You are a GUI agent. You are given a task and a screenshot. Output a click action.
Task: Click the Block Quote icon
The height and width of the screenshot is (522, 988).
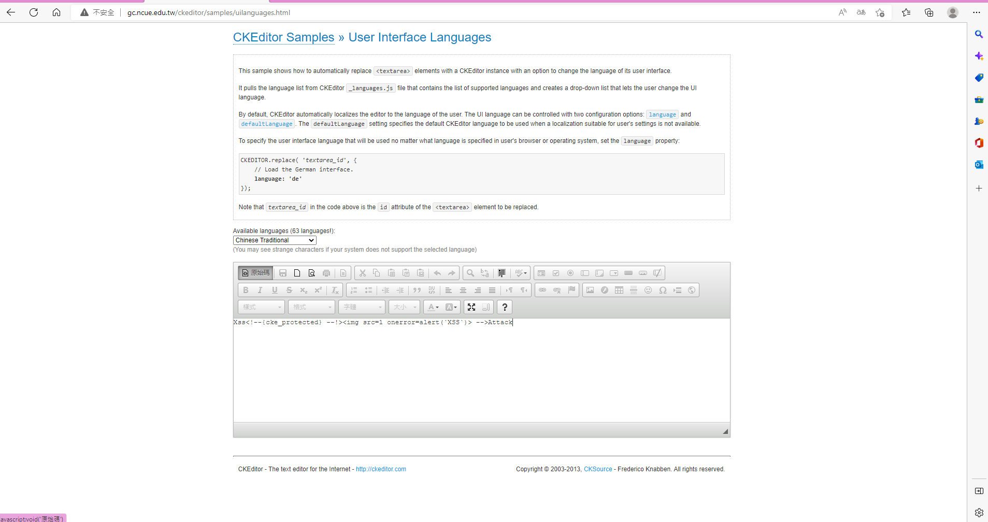coord(417,290)
